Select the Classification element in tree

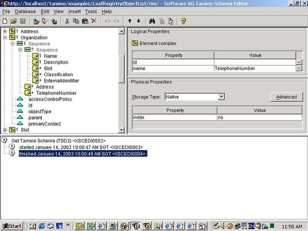point(58,74)
